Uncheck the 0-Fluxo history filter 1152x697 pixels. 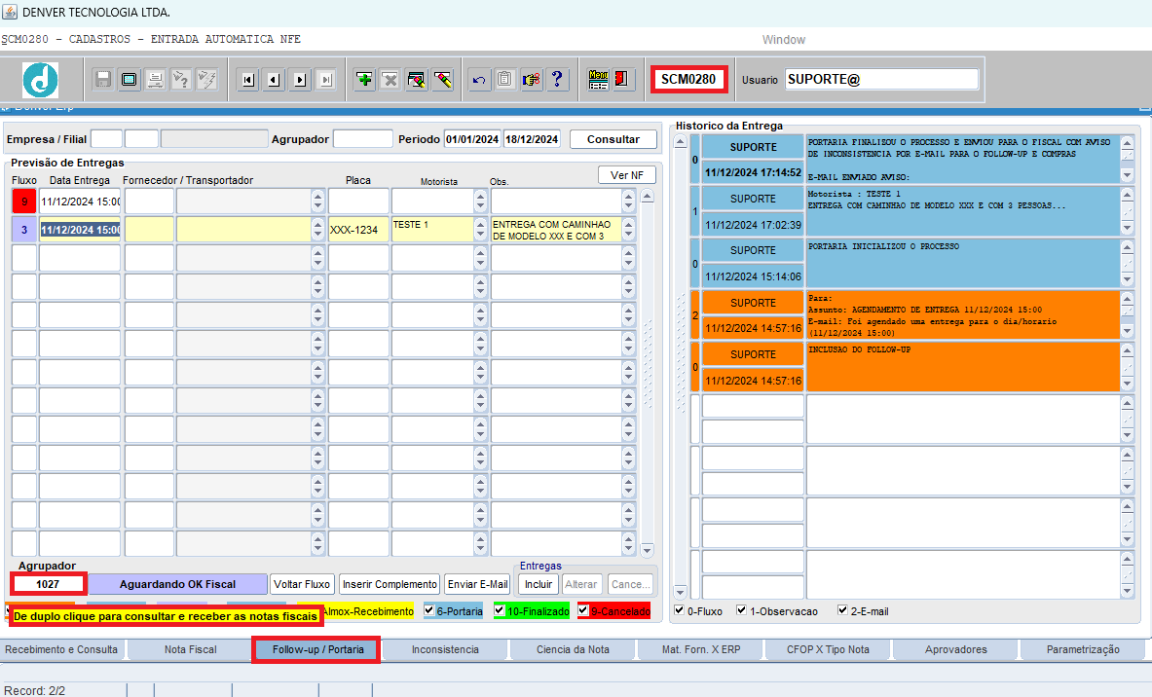pyautogui.click(x=680, y=610)
